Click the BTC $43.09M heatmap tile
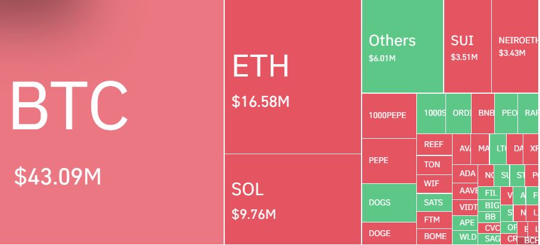Image resolution: width=540 pixels, height=245 pixels. click(x=112, y=122)
